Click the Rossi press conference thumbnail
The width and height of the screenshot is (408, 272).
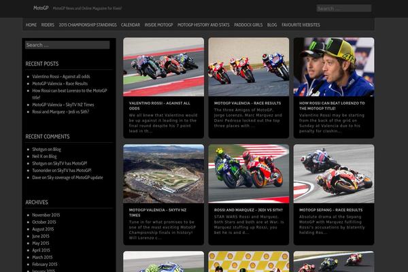pyautogui.click(x=334, y=67)
